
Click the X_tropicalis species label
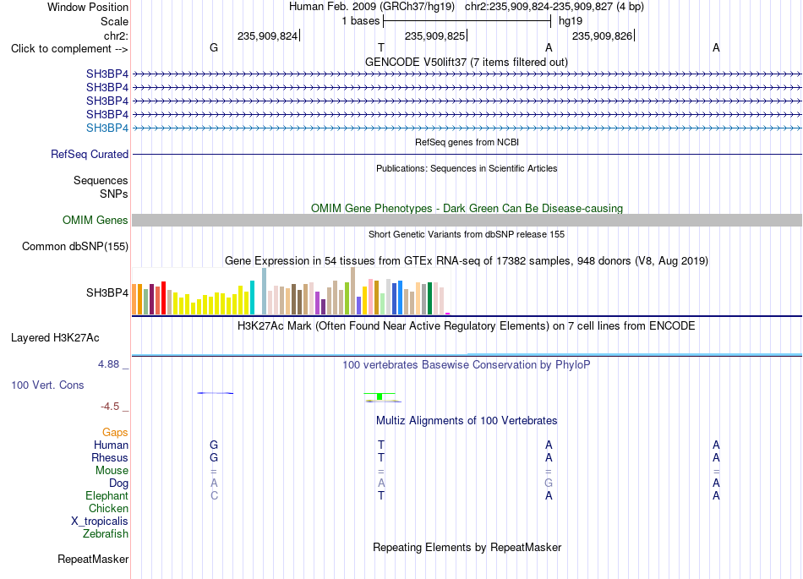(100, 522)
